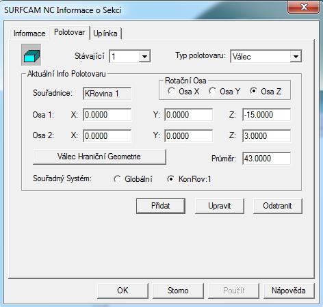The width and height of the screenshot is (323, 307).
Task: Click the Odstranit button
Action: pyautogui.click(x=277, y=206)
